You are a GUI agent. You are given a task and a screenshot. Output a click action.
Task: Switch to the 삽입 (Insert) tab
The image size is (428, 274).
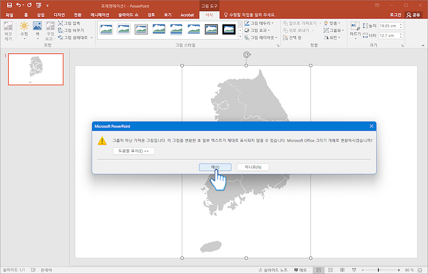(41, 15)
